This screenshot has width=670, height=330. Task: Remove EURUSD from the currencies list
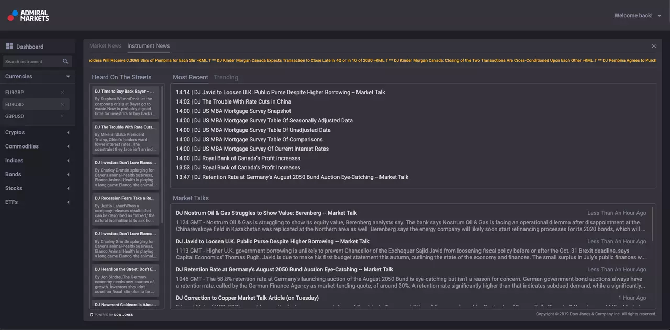click(62, 104)
